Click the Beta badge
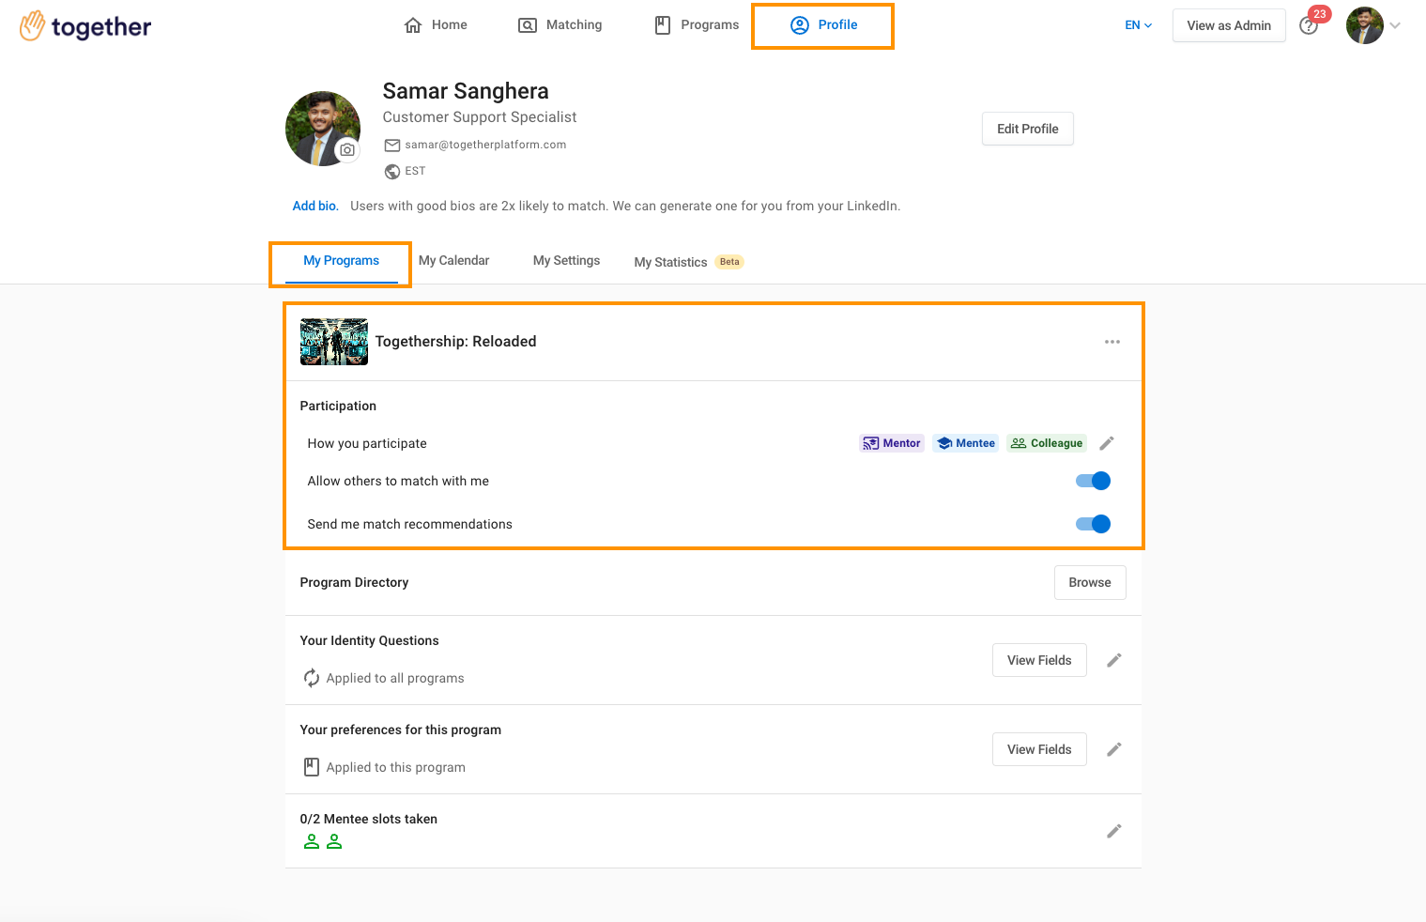The image size is (1426, 922). 729,262
